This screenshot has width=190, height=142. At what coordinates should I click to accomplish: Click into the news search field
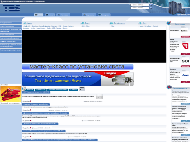tap(140, 8)
